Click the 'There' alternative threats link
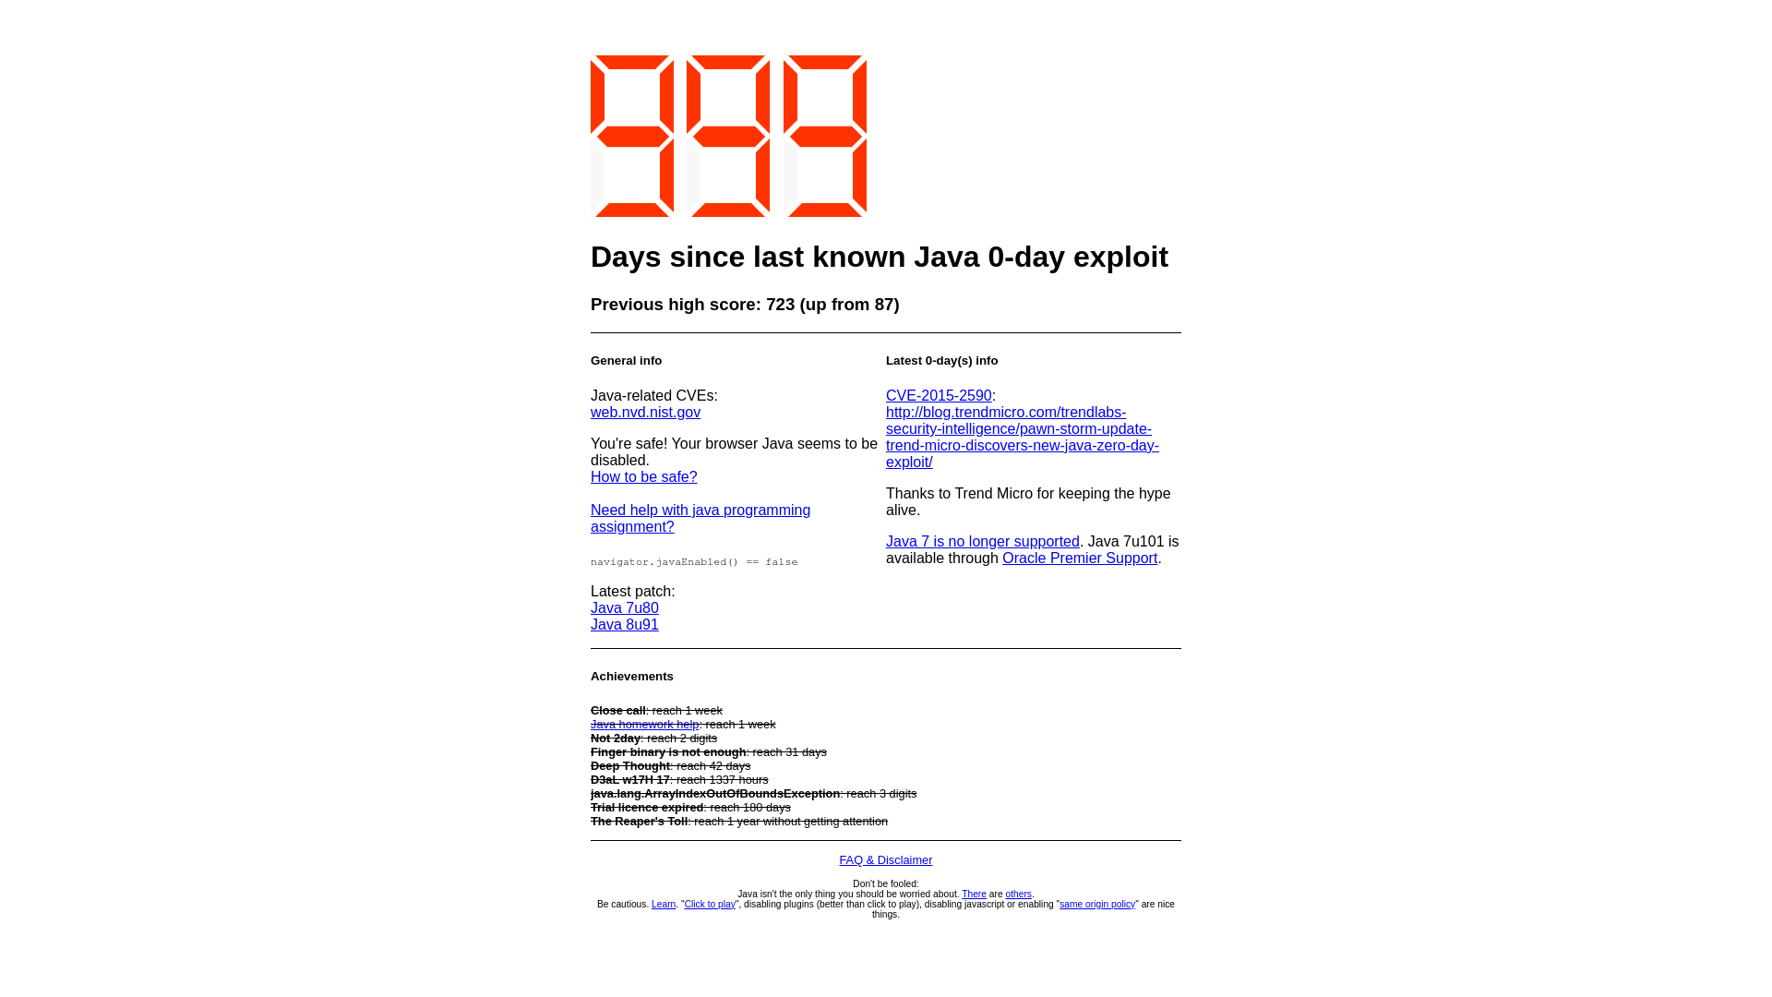Screen dimensions: 1772x997 pyautogui.click(x=974, y=894)
